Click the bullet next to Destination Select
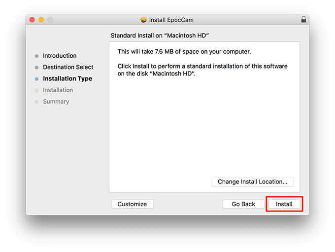 36,68
